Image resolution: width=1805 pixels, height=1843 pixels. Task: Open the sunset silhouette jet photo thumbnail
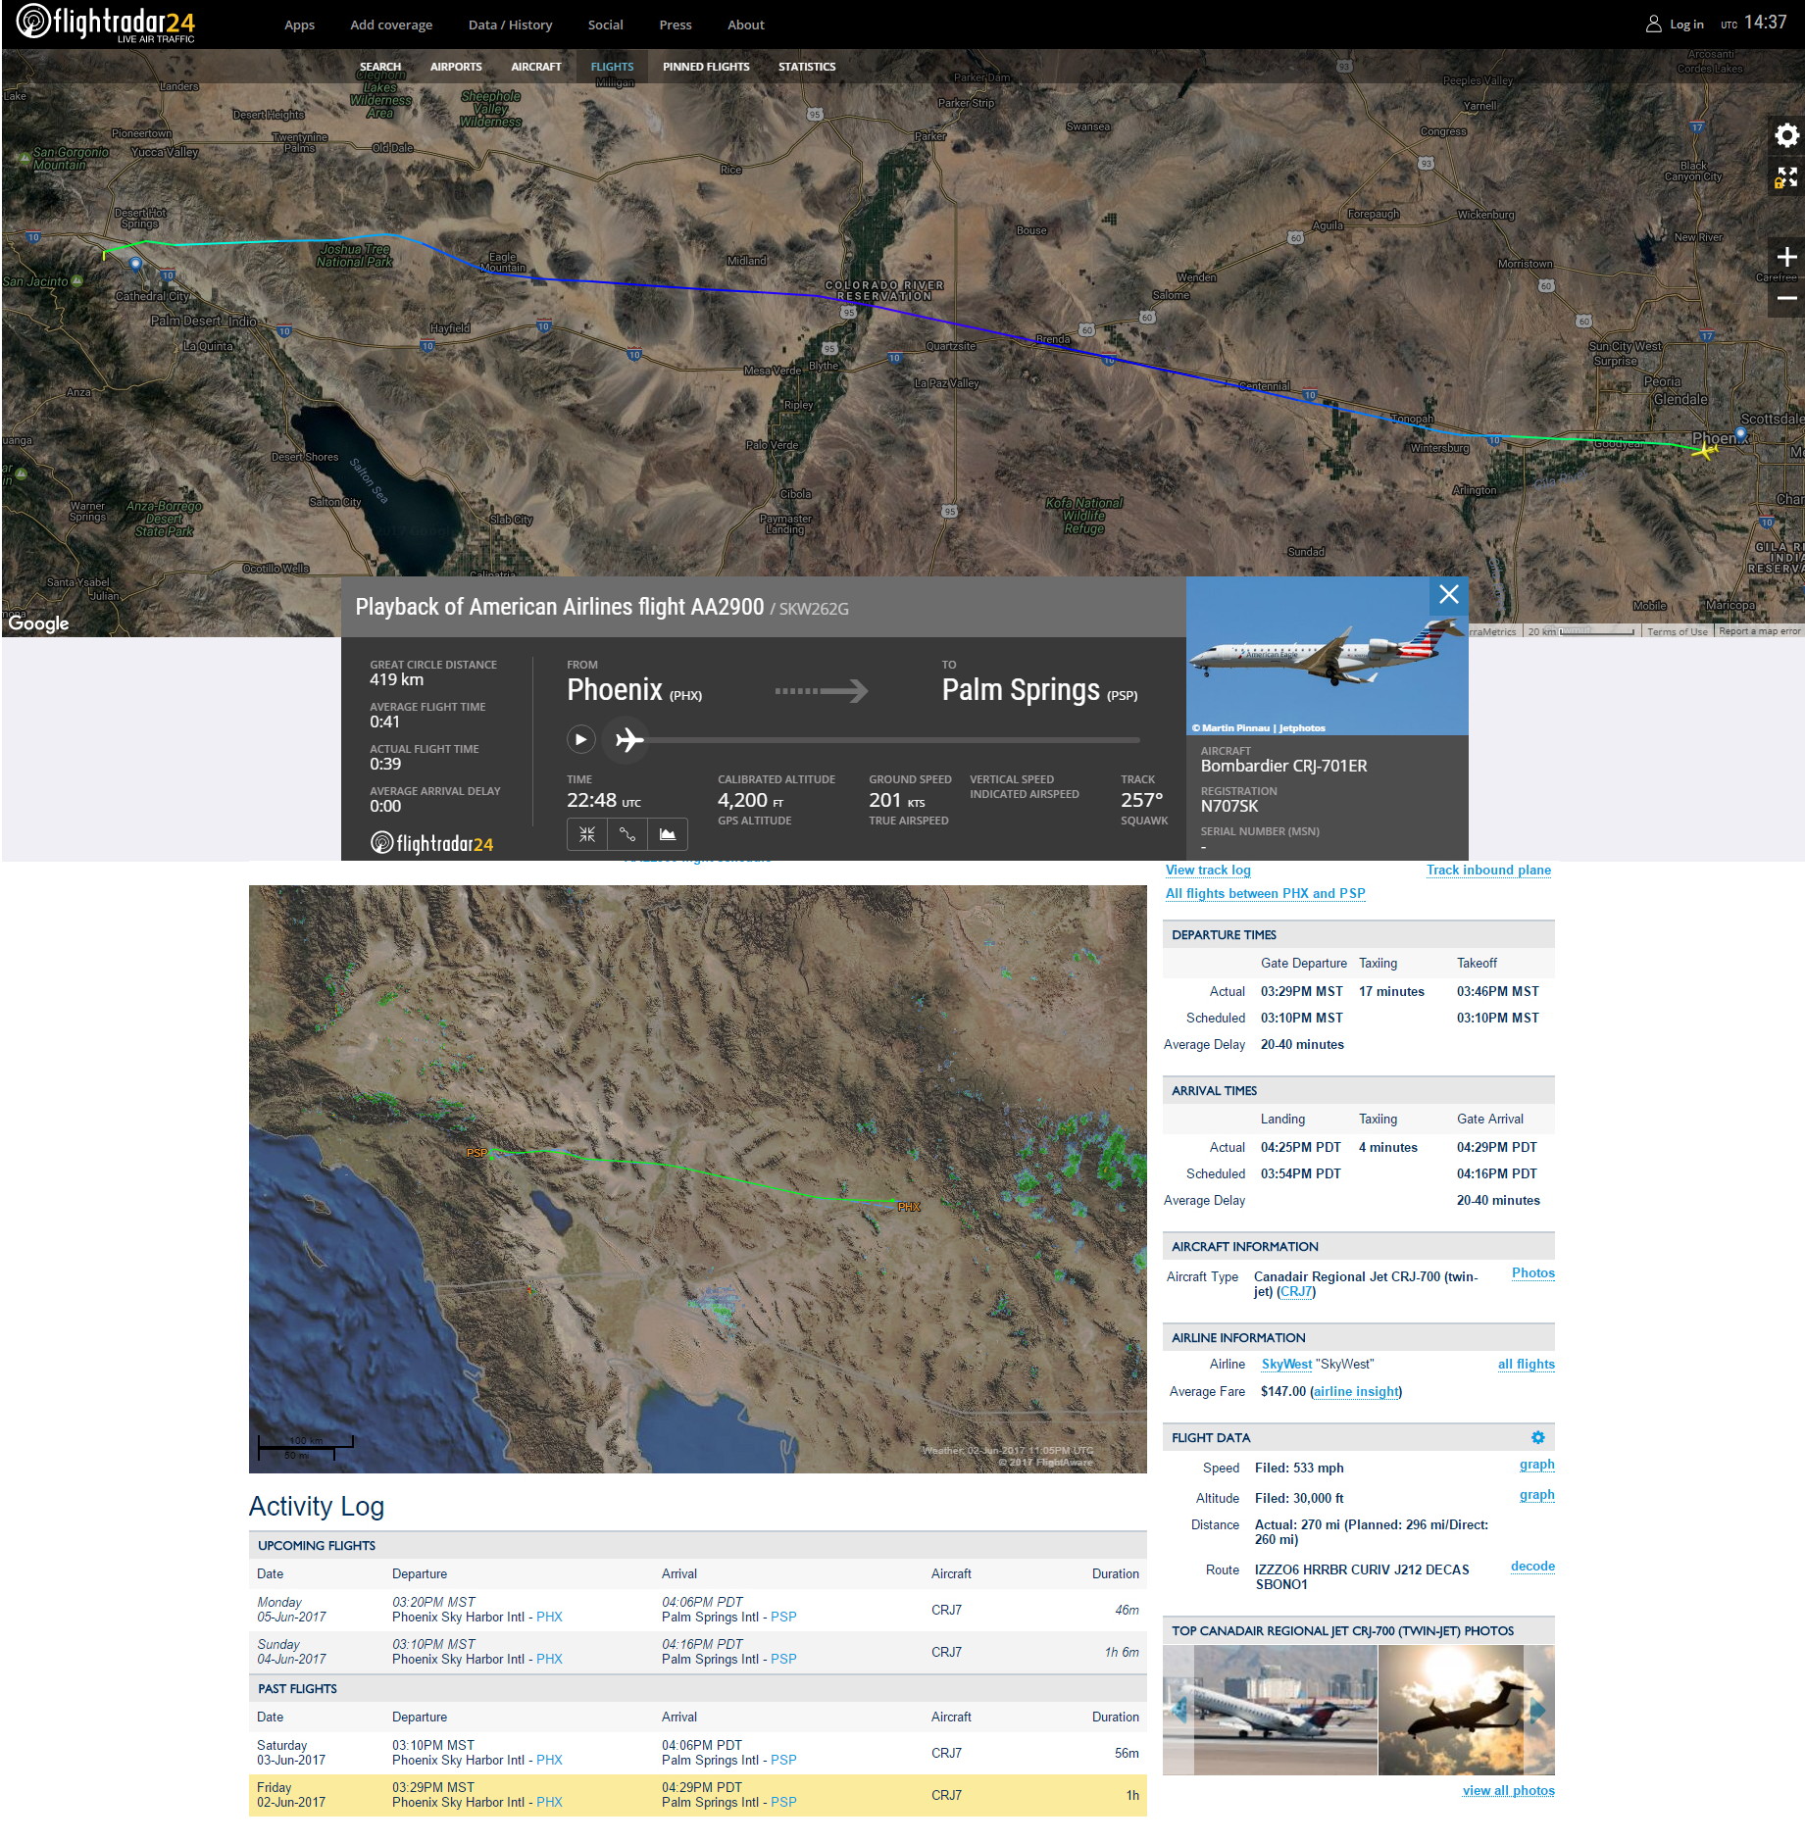tap(1466, 1710)
